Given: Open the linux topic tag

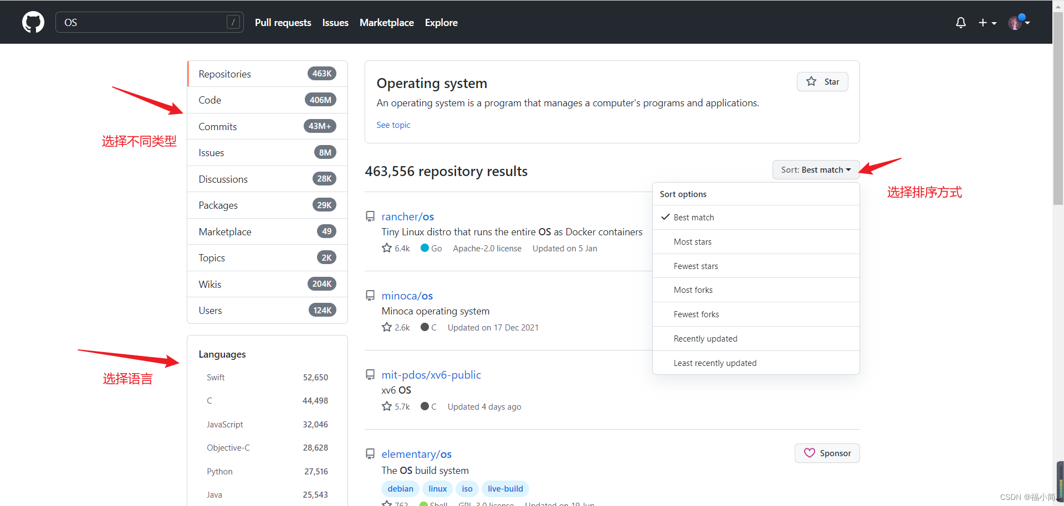Looking at the screenshot, I should coord(438,489).
